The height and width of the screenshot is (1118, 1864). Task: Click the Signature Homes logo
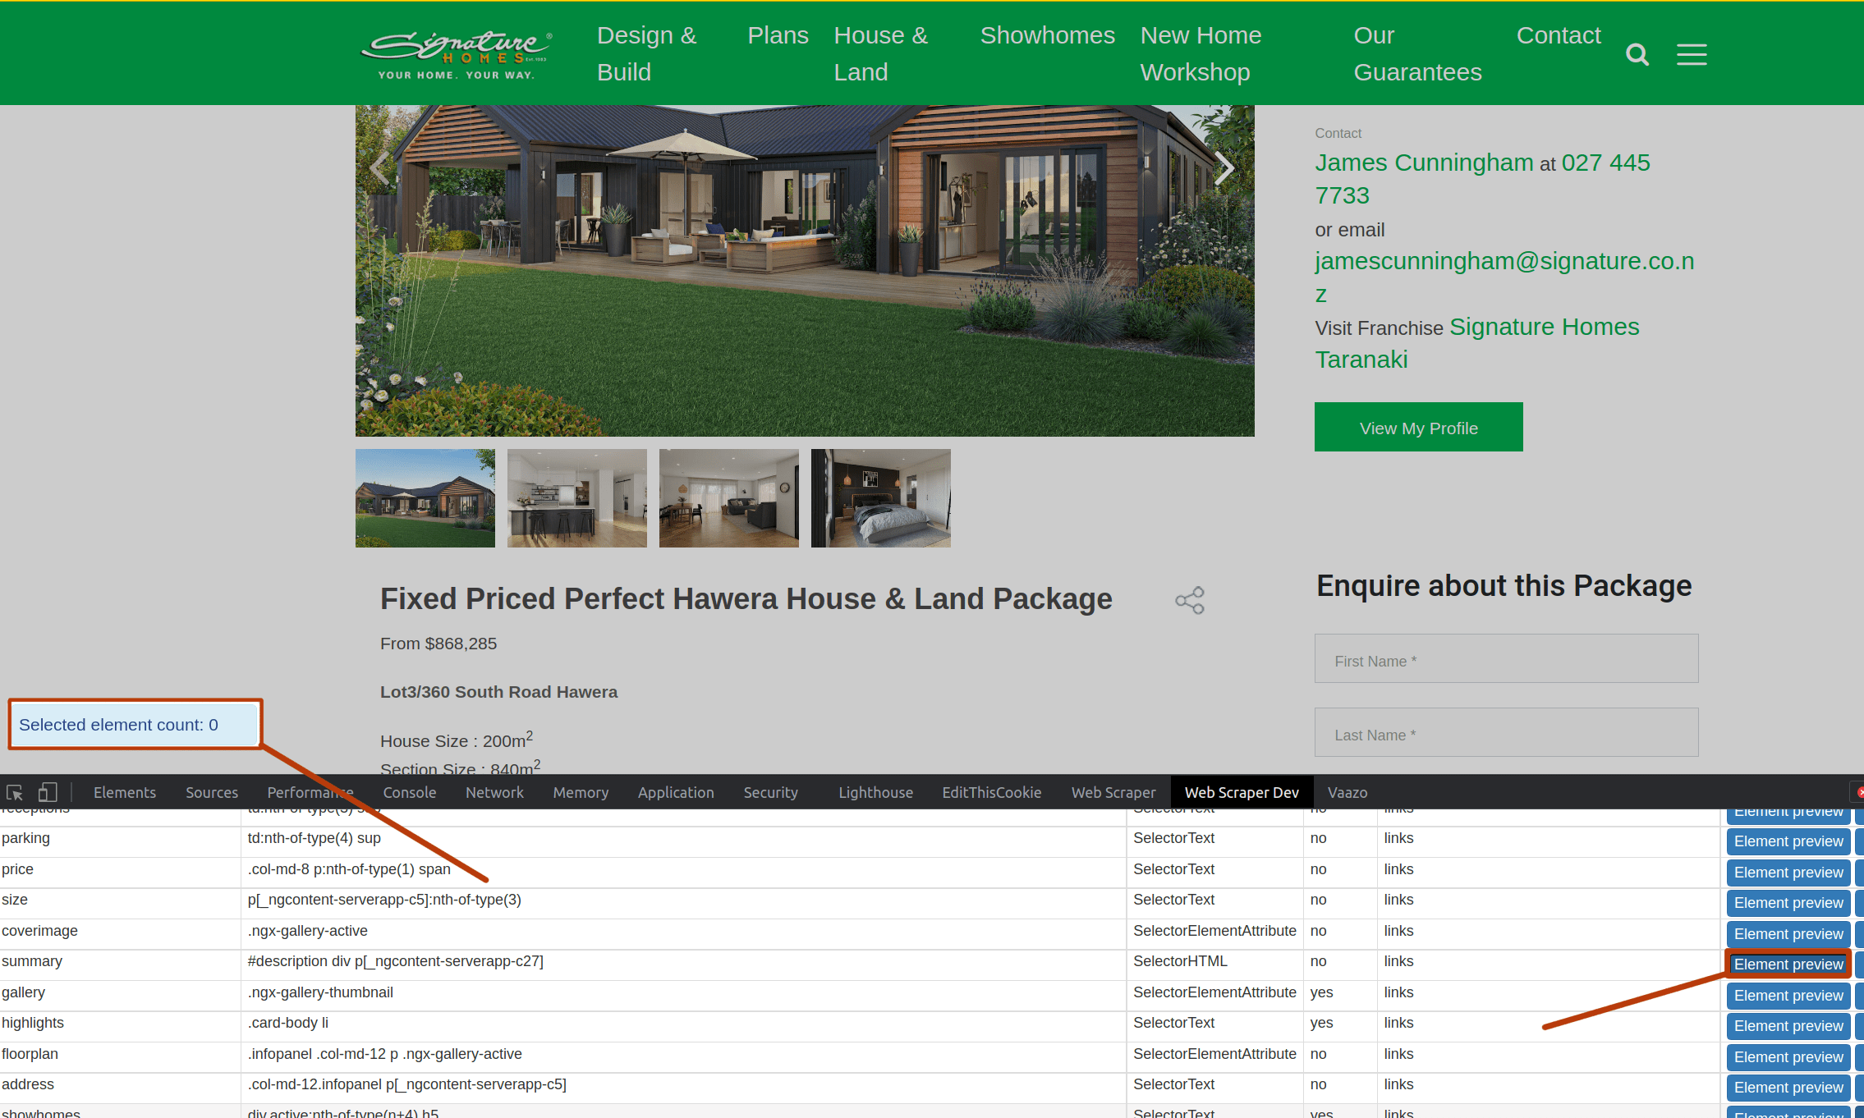coord(457,55)
